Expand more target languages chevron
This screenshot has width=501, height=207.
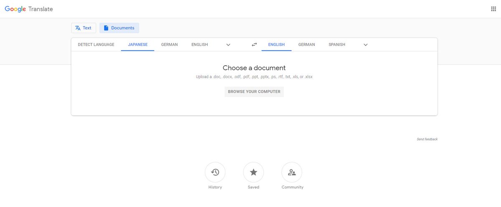coord(366,44)
